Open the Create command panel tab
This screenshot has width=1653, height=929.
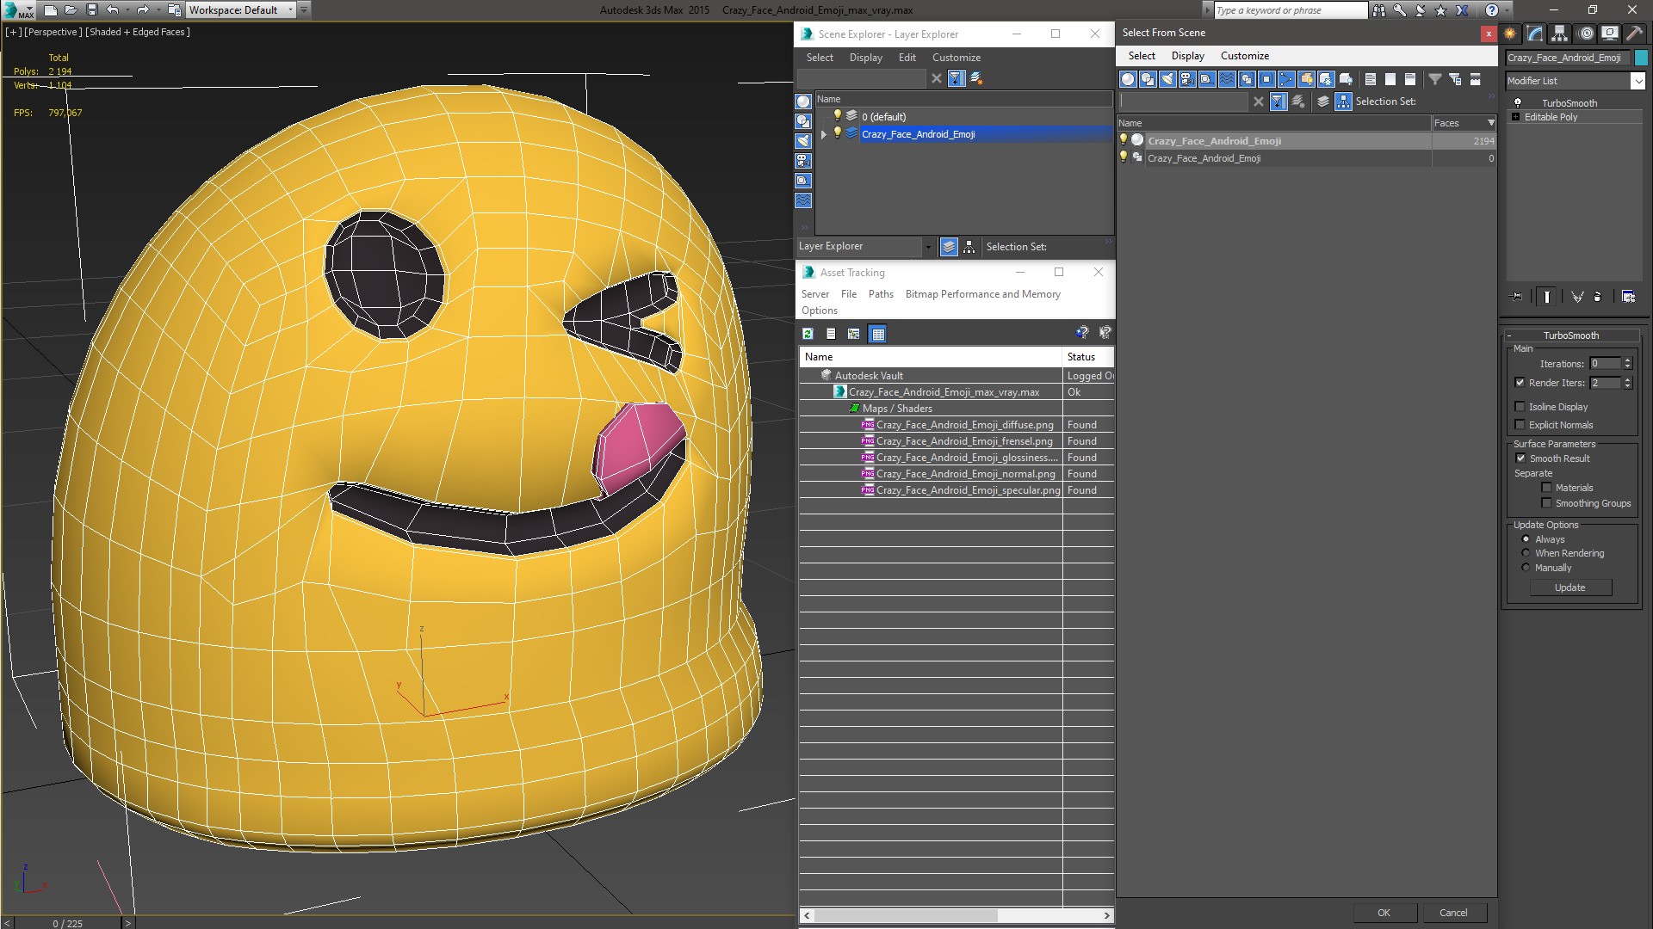point(1510,34)
